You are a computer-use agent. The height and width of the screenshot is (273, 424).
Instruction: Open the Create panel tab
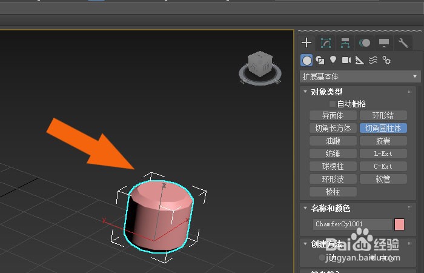click(306, 43)
